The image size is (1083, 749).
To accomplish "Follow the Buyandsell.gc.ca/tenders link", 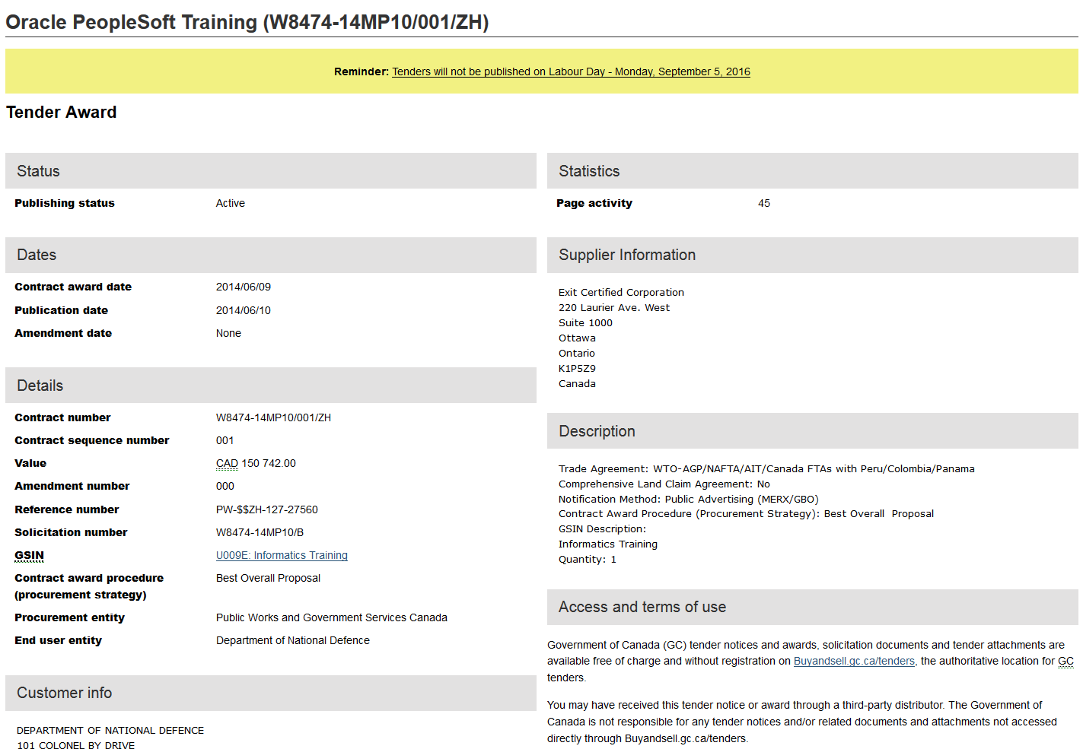I will (x=854, y=661).
